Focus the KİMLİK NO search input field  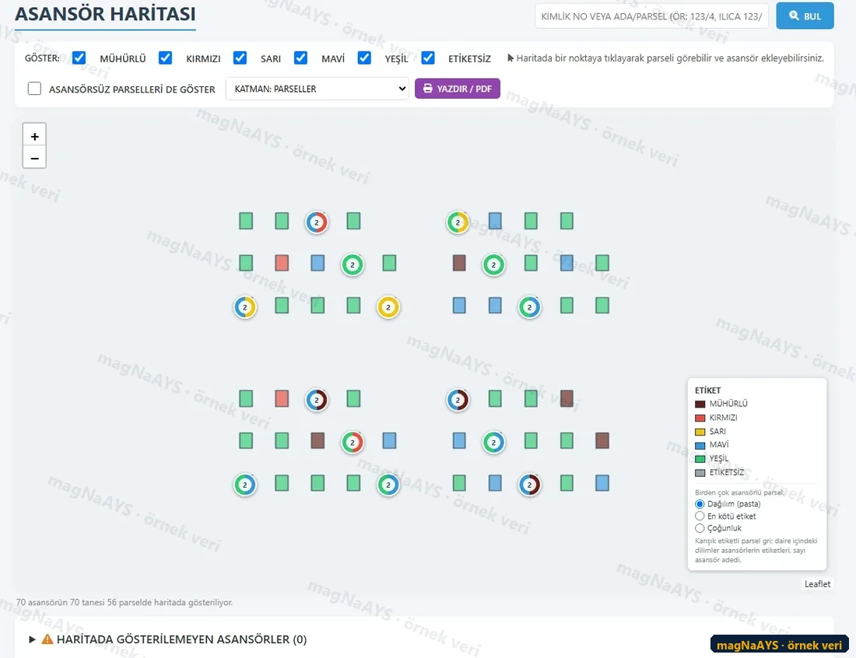click(652, 16)
